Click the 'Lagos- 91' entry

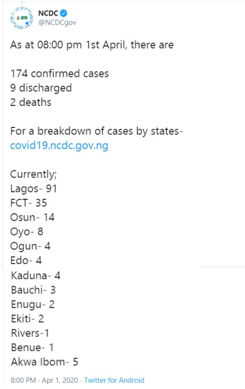pyautogui.click(x=34, y=189)
